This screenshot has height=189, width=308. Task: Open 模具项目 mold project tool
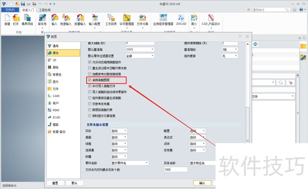point(27,20)
